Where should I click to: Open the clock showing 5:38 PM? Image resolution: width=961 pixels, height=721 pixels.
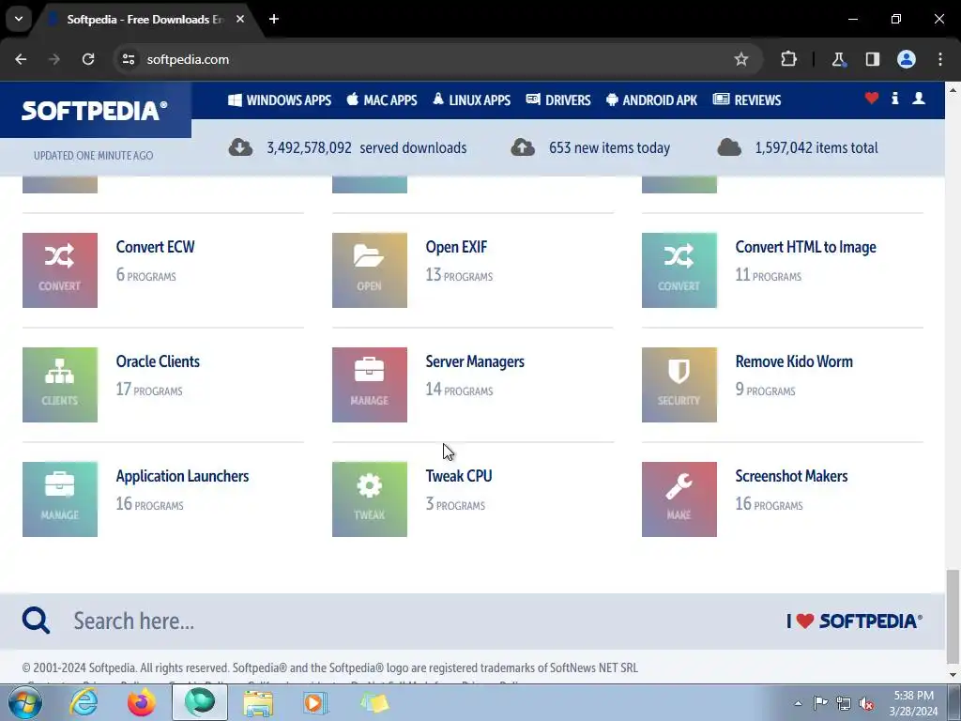[913, 703]
